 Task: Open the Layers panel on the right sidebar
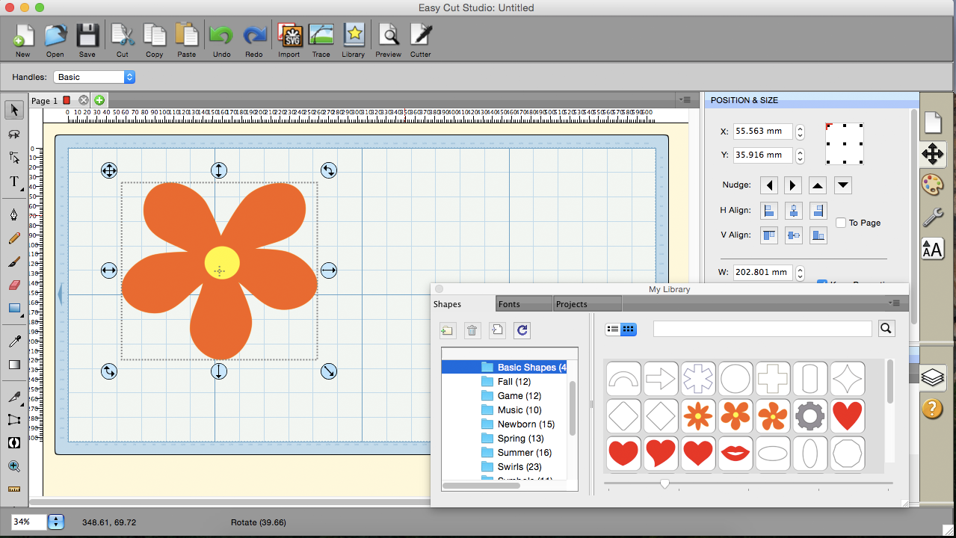932,377
